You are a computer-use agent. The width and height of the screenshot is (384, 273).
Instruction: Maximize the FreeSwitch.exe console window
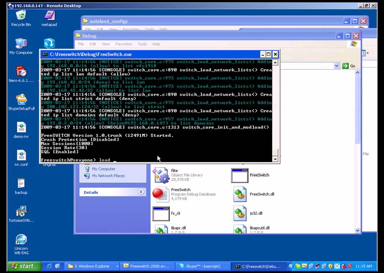point(269,54)
